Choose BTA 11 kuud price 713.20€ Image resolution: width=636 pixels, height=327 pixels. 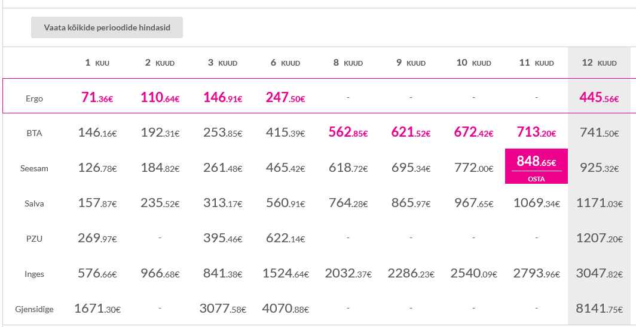pyautogui.click(x=536, y=132)
